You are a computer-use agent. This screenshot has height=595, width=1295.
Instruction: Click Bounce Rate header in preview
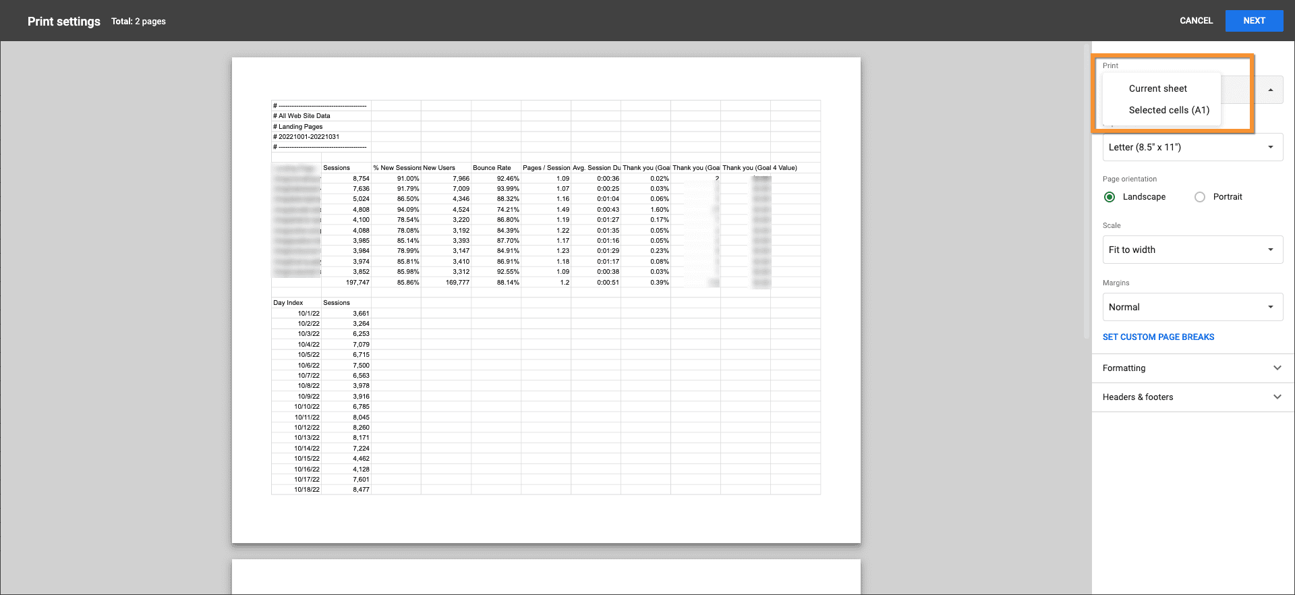[492, 168]
